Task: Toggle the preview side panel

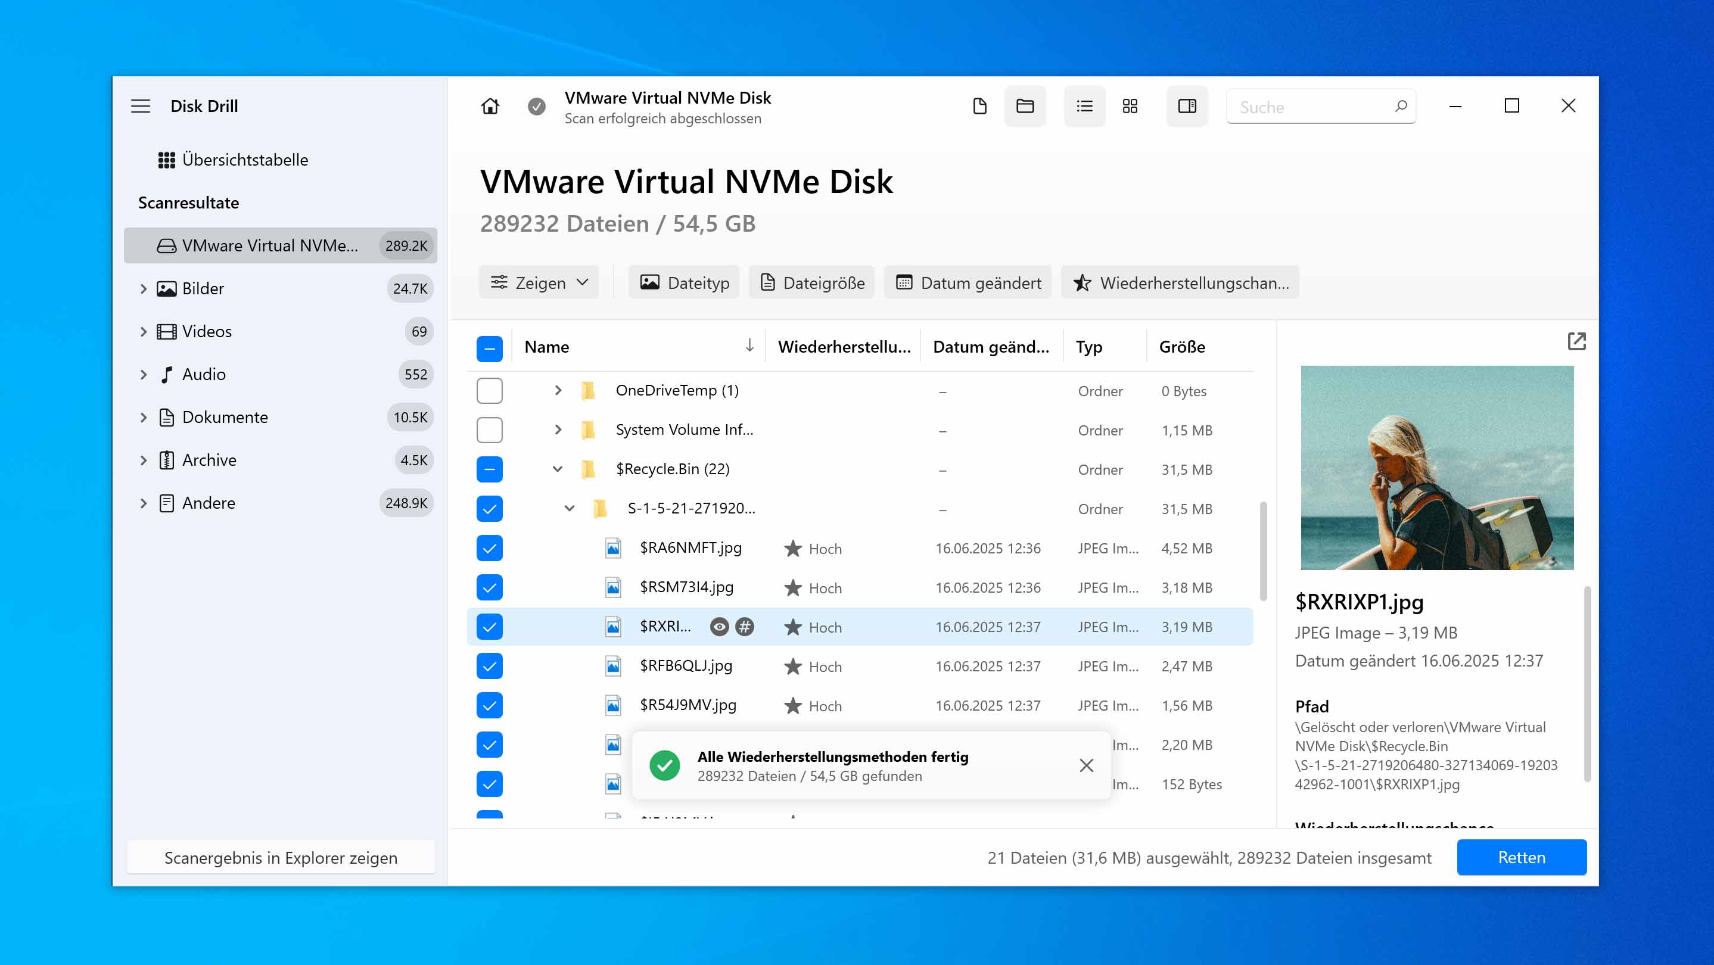Action: tap(1187, 107)
